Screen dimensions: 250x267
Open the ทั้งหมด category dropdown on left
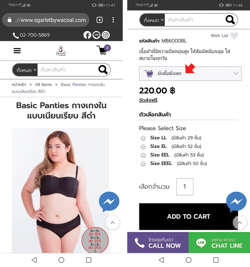click(25, 70)
